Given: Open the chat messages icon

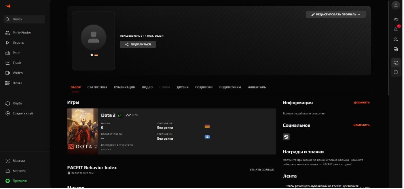Looking at the screenshot, I should (395, 49).
